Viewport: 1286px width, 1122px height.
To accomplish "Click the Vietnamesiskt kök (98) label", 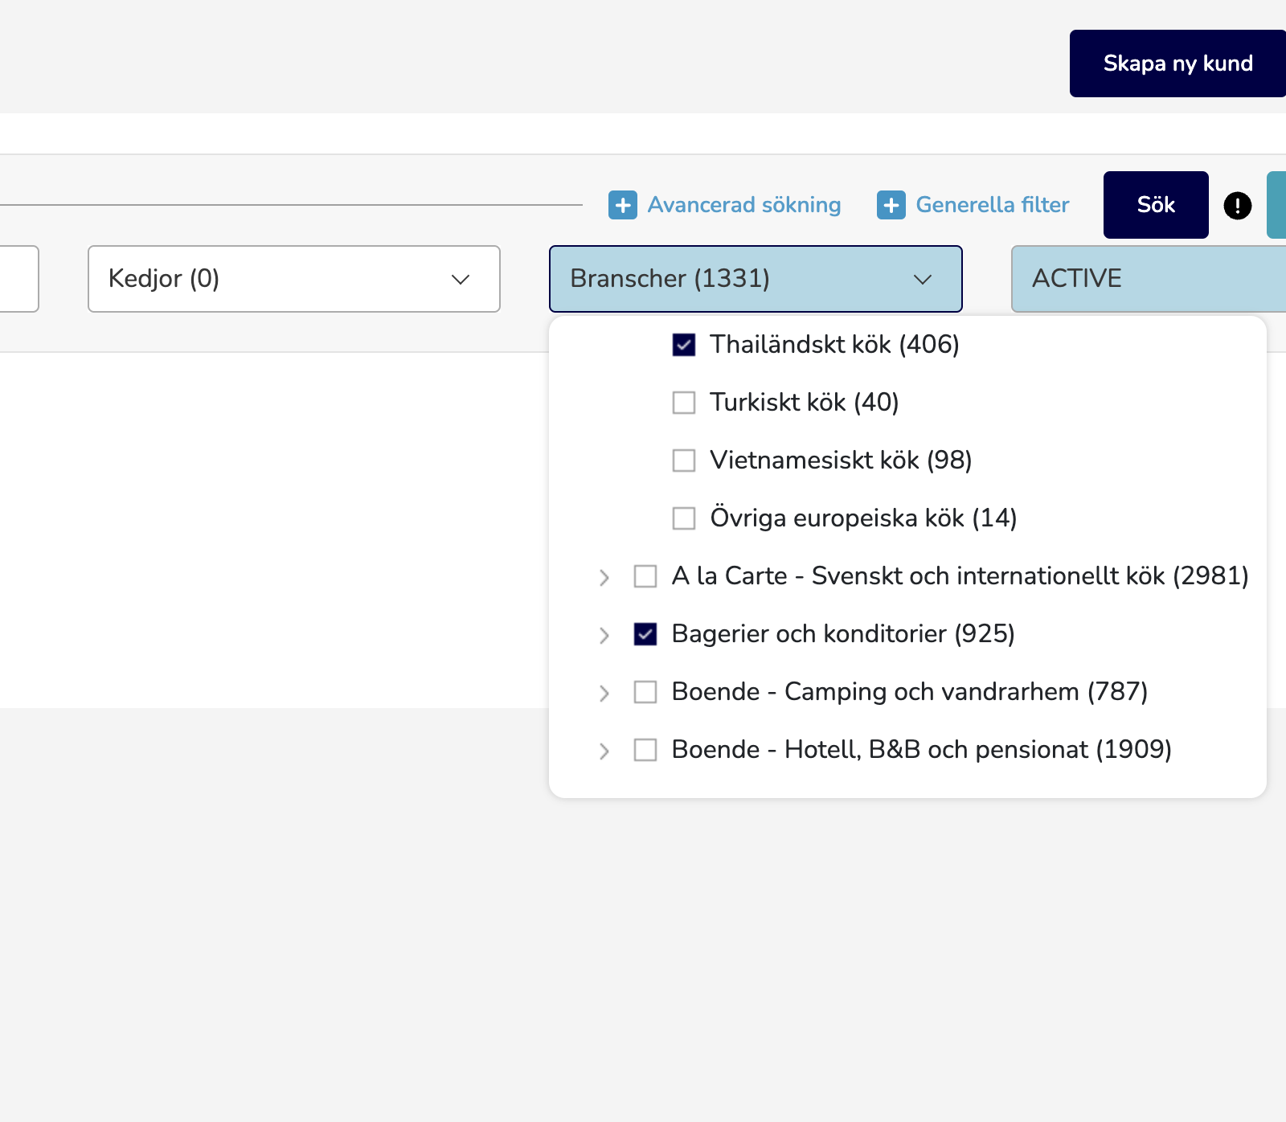I will (841, 461).
